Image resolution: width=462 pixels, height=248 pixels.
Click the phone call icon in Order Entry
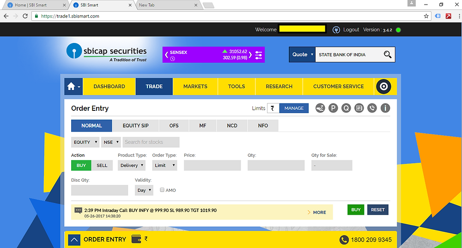pyautogui.click(x=372, y=108)
